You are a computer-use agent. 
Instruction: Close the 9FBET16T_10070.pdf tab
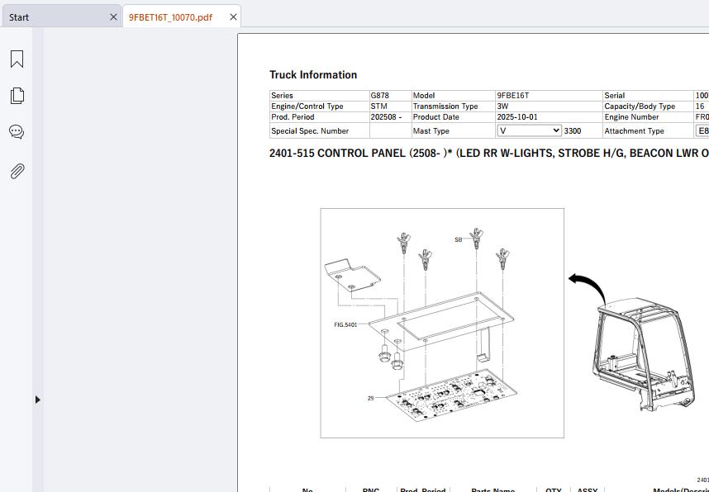pyautogui.click(x=233, y=17)
